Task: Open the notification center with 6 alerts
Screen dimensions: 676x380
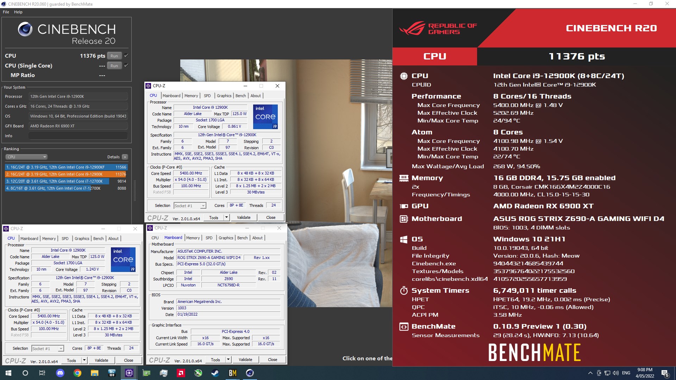Action: [665, 373]
